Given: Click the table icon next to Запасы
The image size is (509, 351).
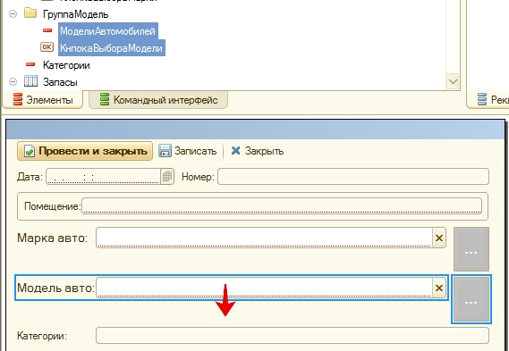Looking at the screenshot, I should coord(30,81).
